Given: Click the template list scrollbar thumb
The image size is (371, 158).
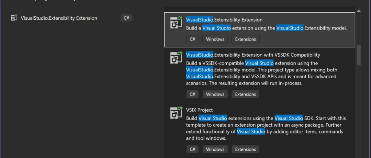Looking at the screenshot, I should tap(359, 55).
